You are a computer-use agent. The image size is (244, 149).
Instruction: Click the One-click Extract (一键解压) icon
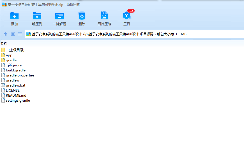coord(59,16)
